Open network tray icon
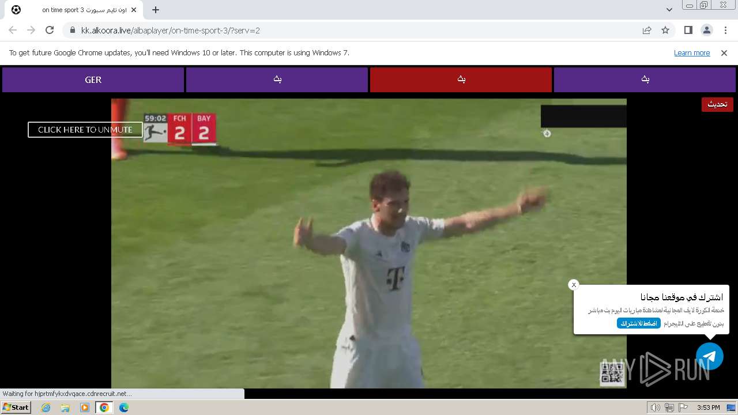Viewport: 738px width, 415px height. (x=669, y=408)
